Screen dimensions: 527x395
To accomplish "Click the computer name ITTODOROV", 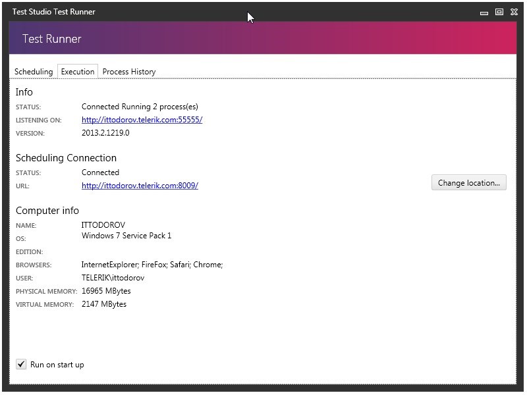I will tap(103, 224).
